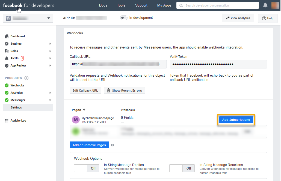This screenshot has height=181, width=281.
Task: Click Add or Remove Pages button
Action: [89, 145]
